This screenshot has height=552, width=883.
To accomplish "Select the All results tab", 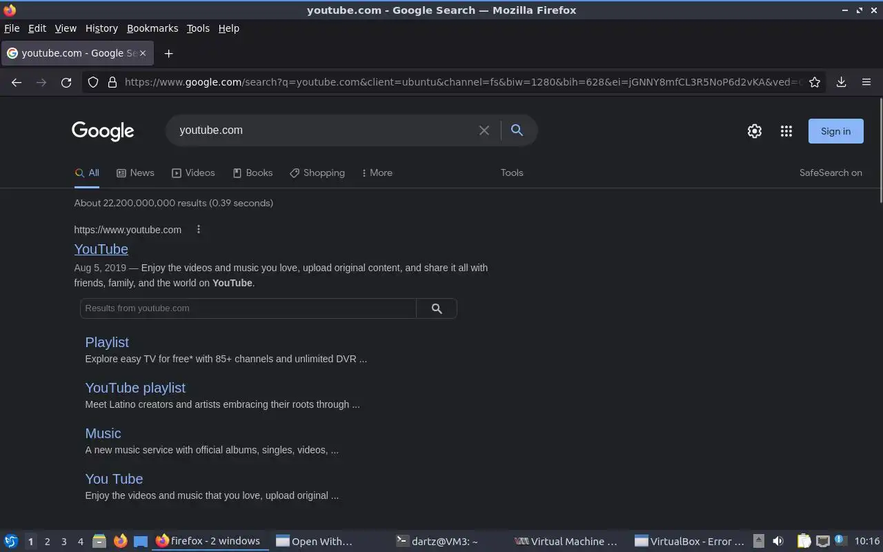I will click(x=87, y=172).
